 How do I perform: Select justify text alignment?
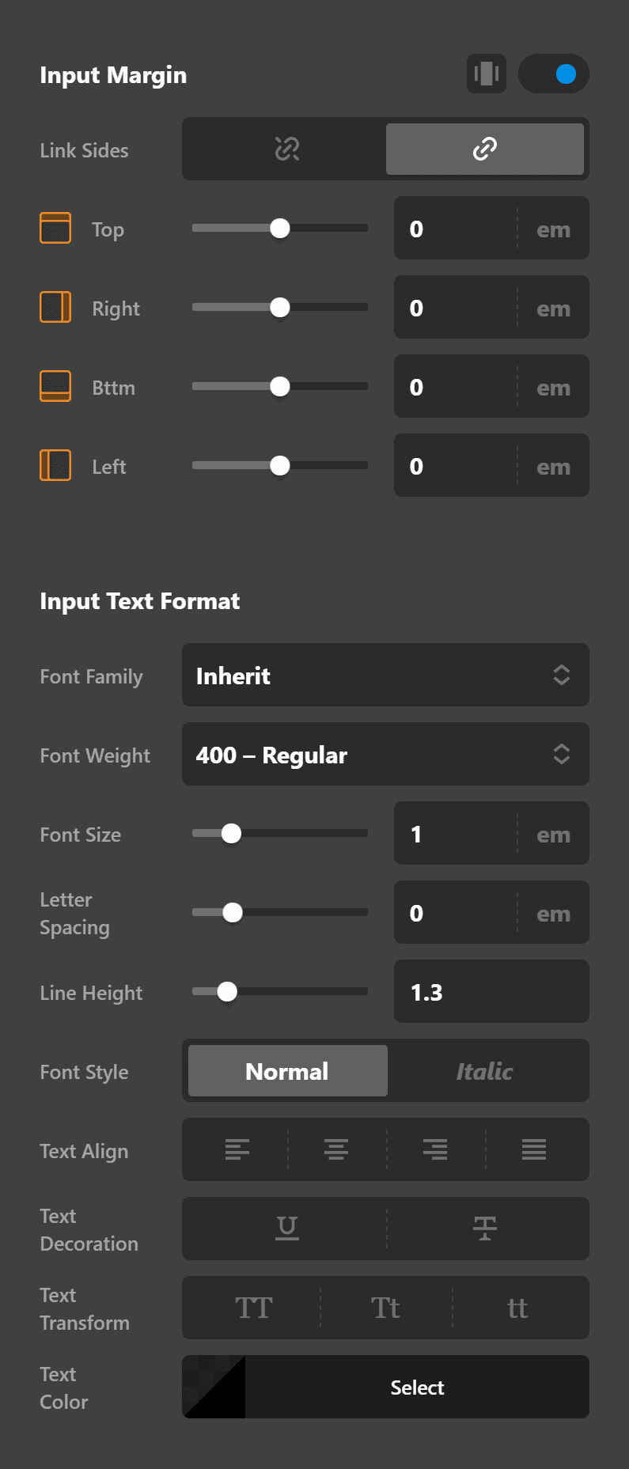point(534,1149)
